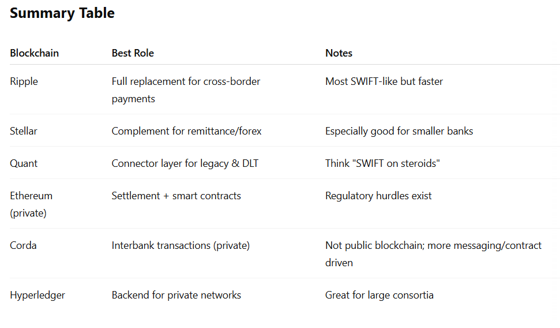
Task: Click 'Complement for remittance/forex' cell
Action: tap(186, 131)
